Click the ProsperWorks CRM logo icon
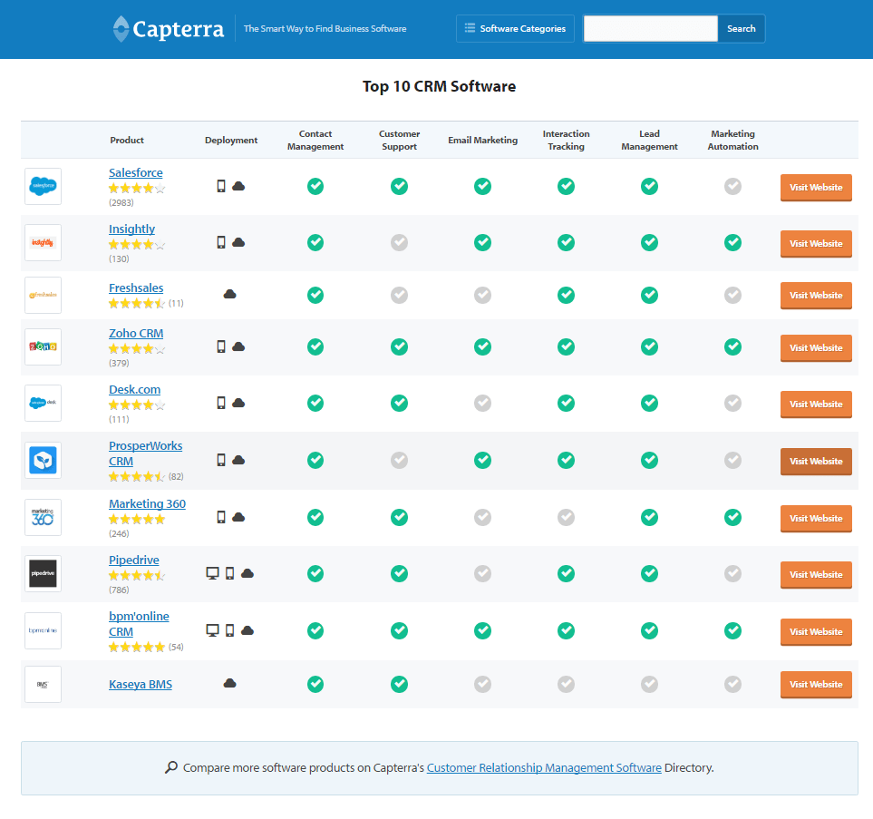873x819 pixels. tap(43, 460)
